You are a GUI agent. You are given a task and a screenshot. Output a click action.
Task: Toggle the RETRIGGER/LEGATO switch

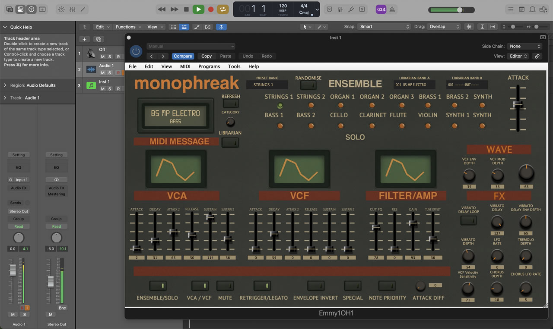tap(262, 285)
